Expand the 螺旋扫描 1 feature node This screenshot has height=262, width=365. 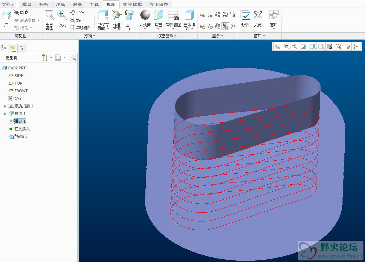pos(5,106)
